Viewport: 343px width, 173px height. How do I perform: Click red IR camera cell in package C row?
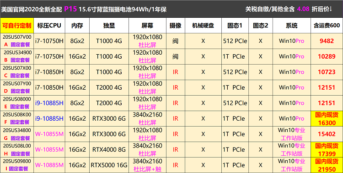click(176, 72)
